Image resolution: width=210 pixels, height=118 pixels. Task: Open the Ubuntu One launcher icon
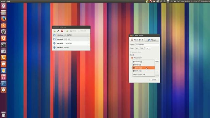(x=4, y=38)
